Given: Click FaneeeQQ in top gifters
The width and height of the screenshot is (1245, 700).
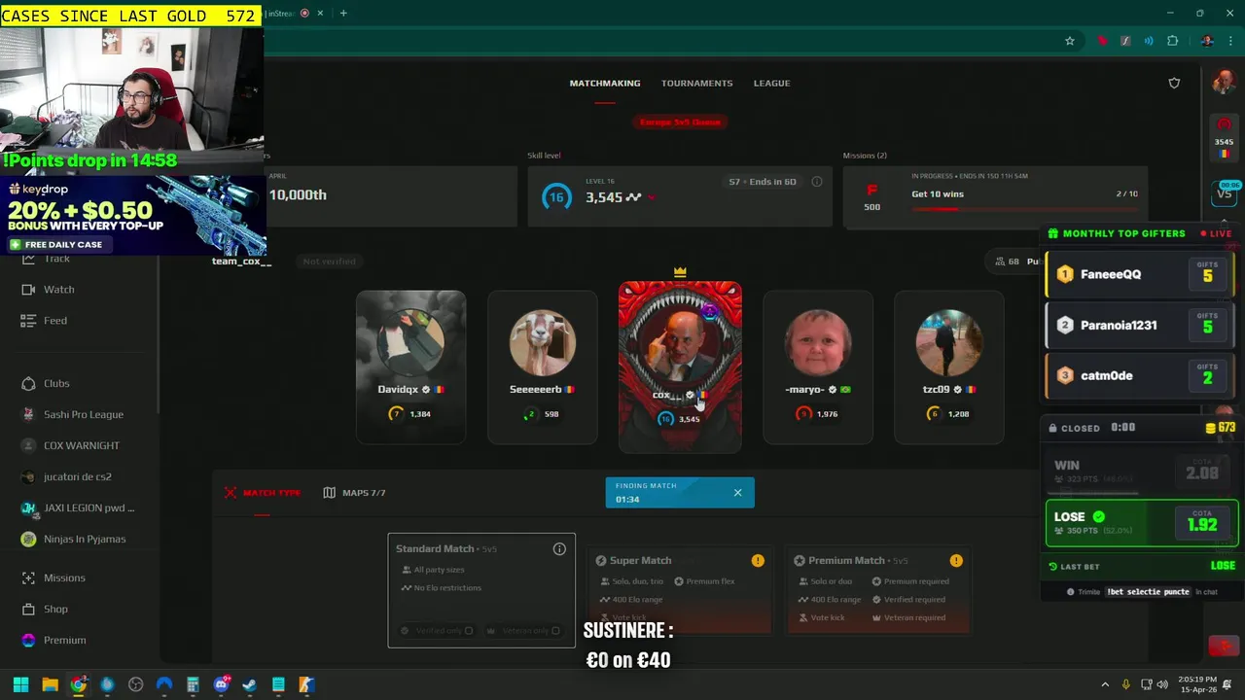Looking at the screenshot, I should [1142, 274].
